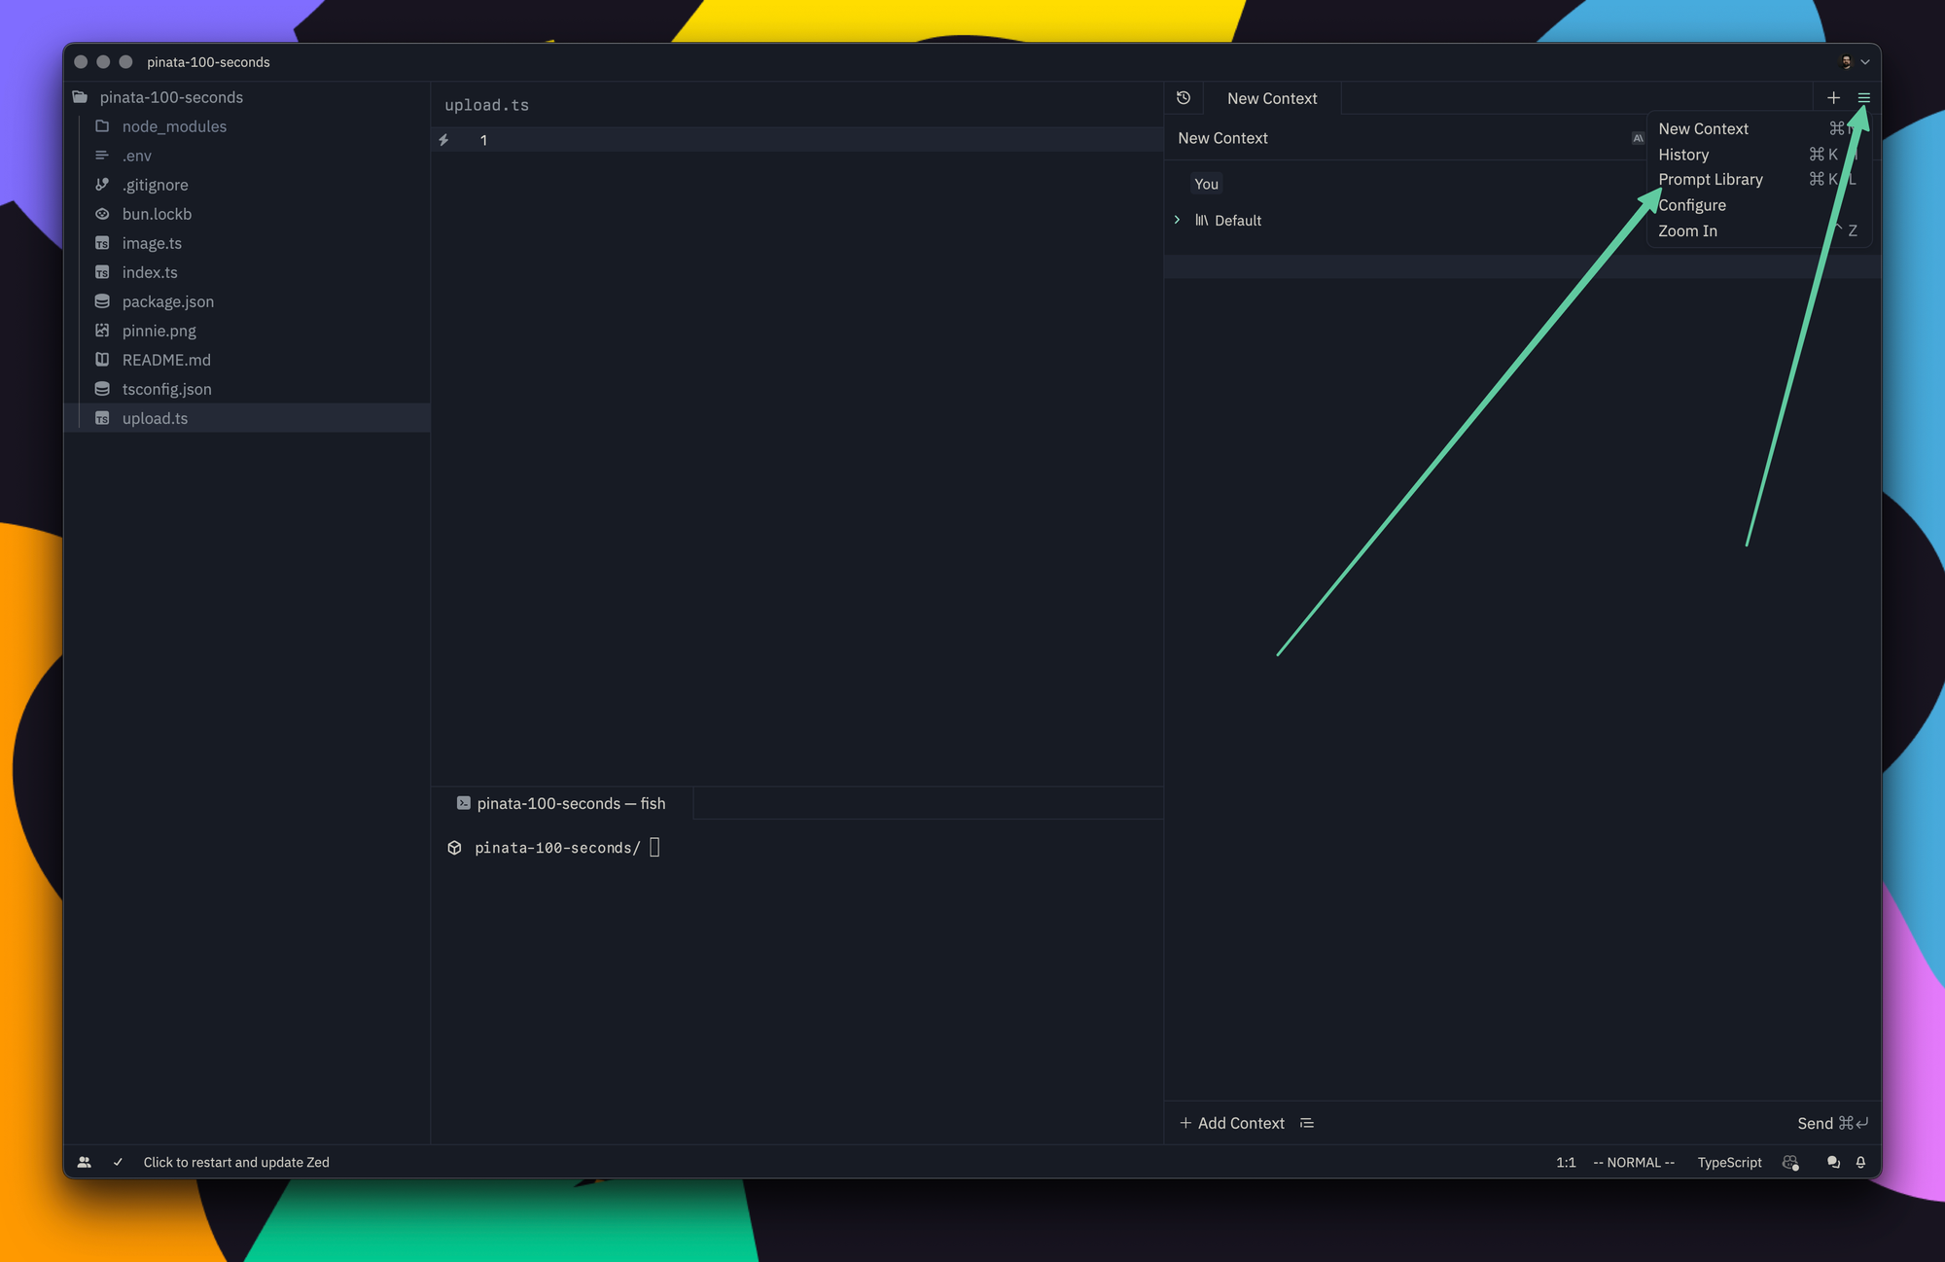The width and height of the screenshot is (1945, 1262).
Task: Open collaboration panel people icon
Action: (85, 1162)
